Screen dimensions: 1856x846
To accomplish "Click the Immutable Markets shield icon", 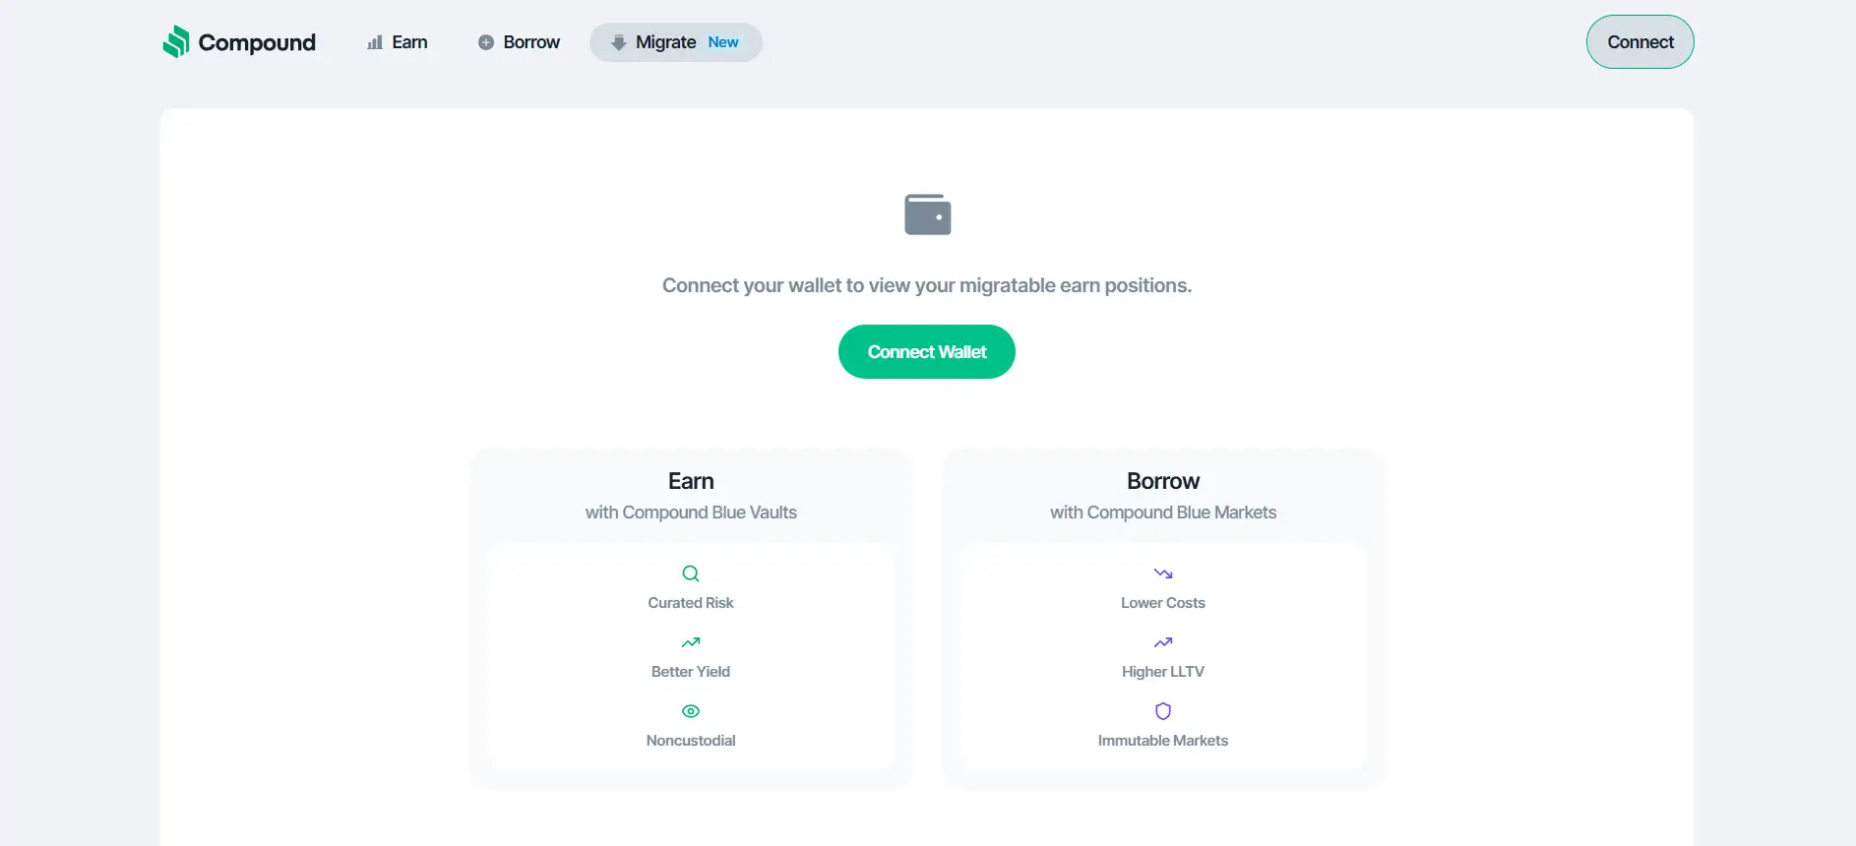I will 1163,711.
